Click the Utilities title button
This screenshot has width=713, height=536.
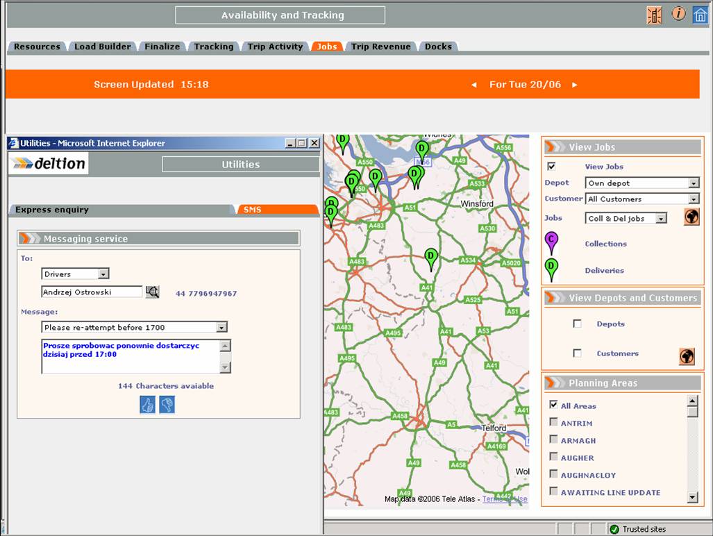(240, 164)
